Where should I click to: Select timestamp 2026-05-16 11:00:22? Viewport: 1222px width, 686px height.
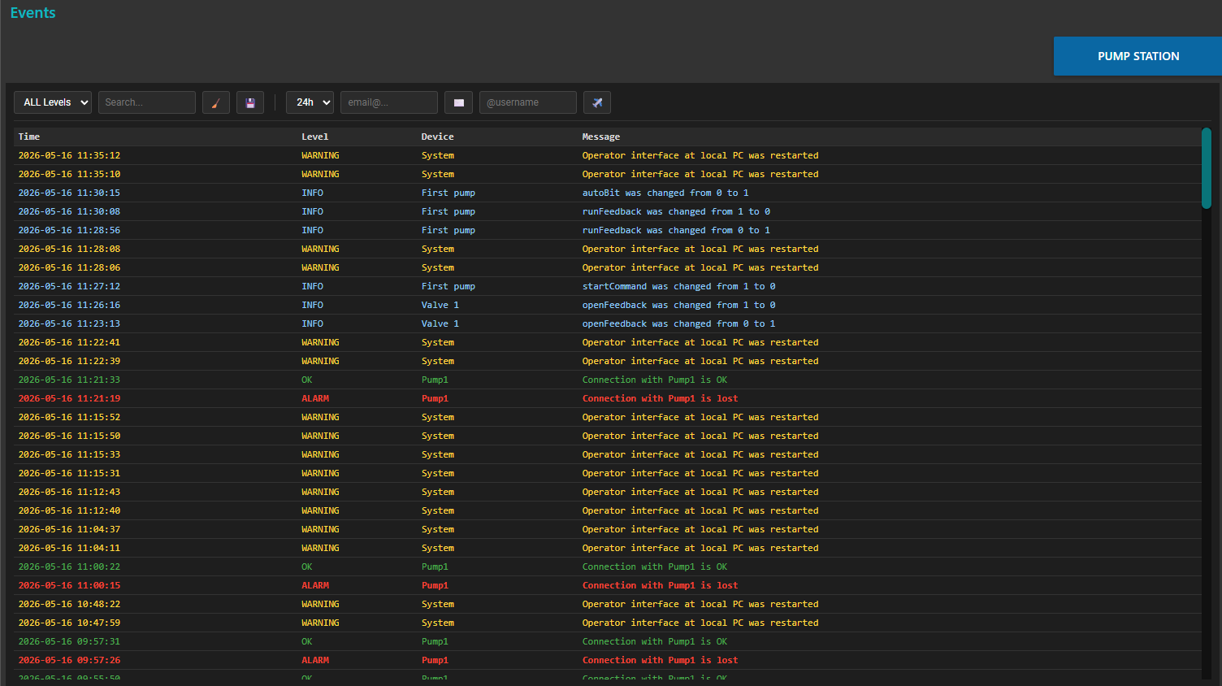point(69,567)
